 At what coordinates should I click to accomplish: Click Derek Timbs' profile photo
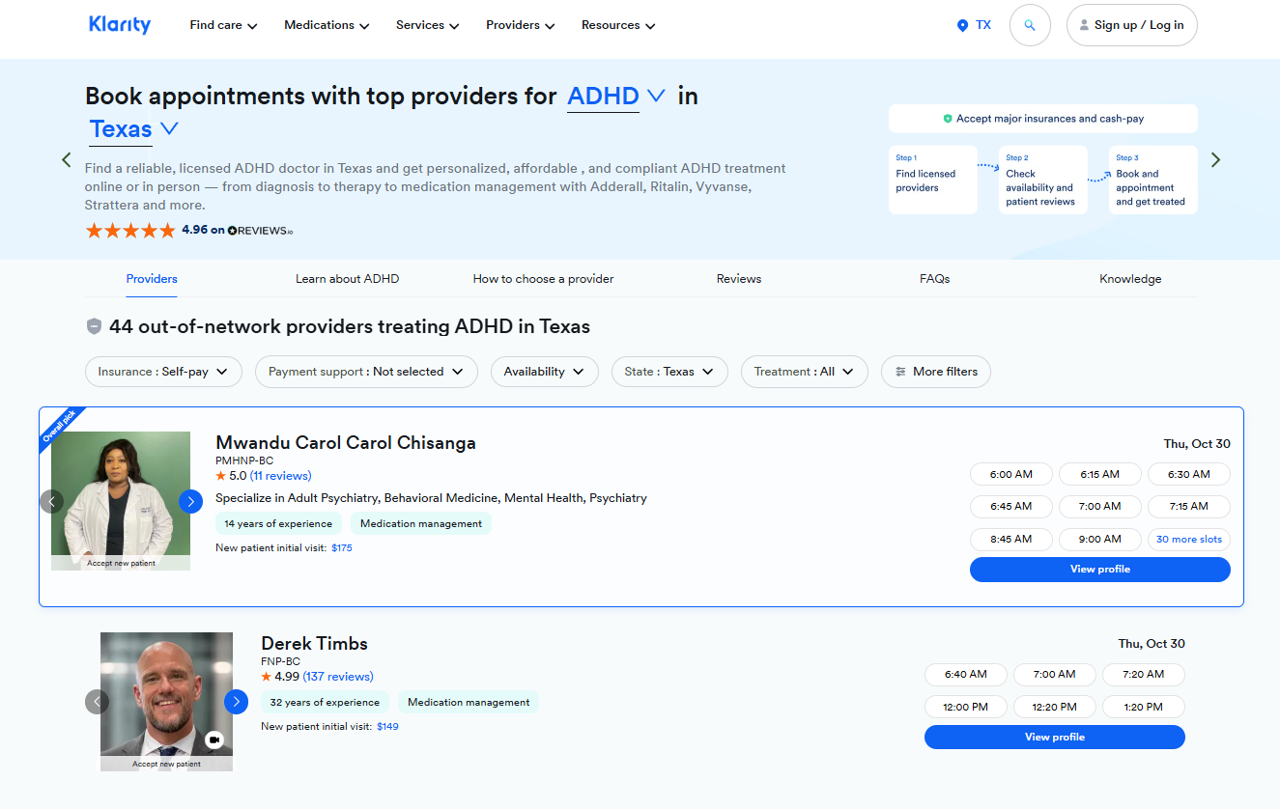(x=166, y=702)
